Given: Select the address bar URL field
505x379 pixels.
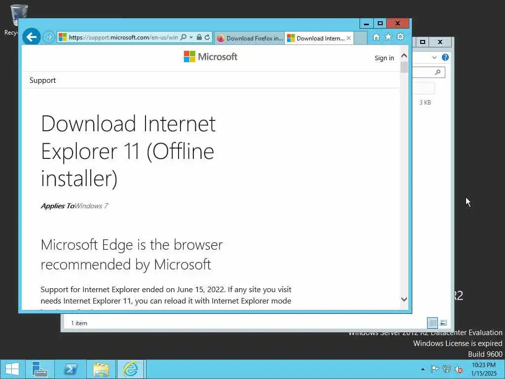Looking at the screenshot, I should [123, 38].
